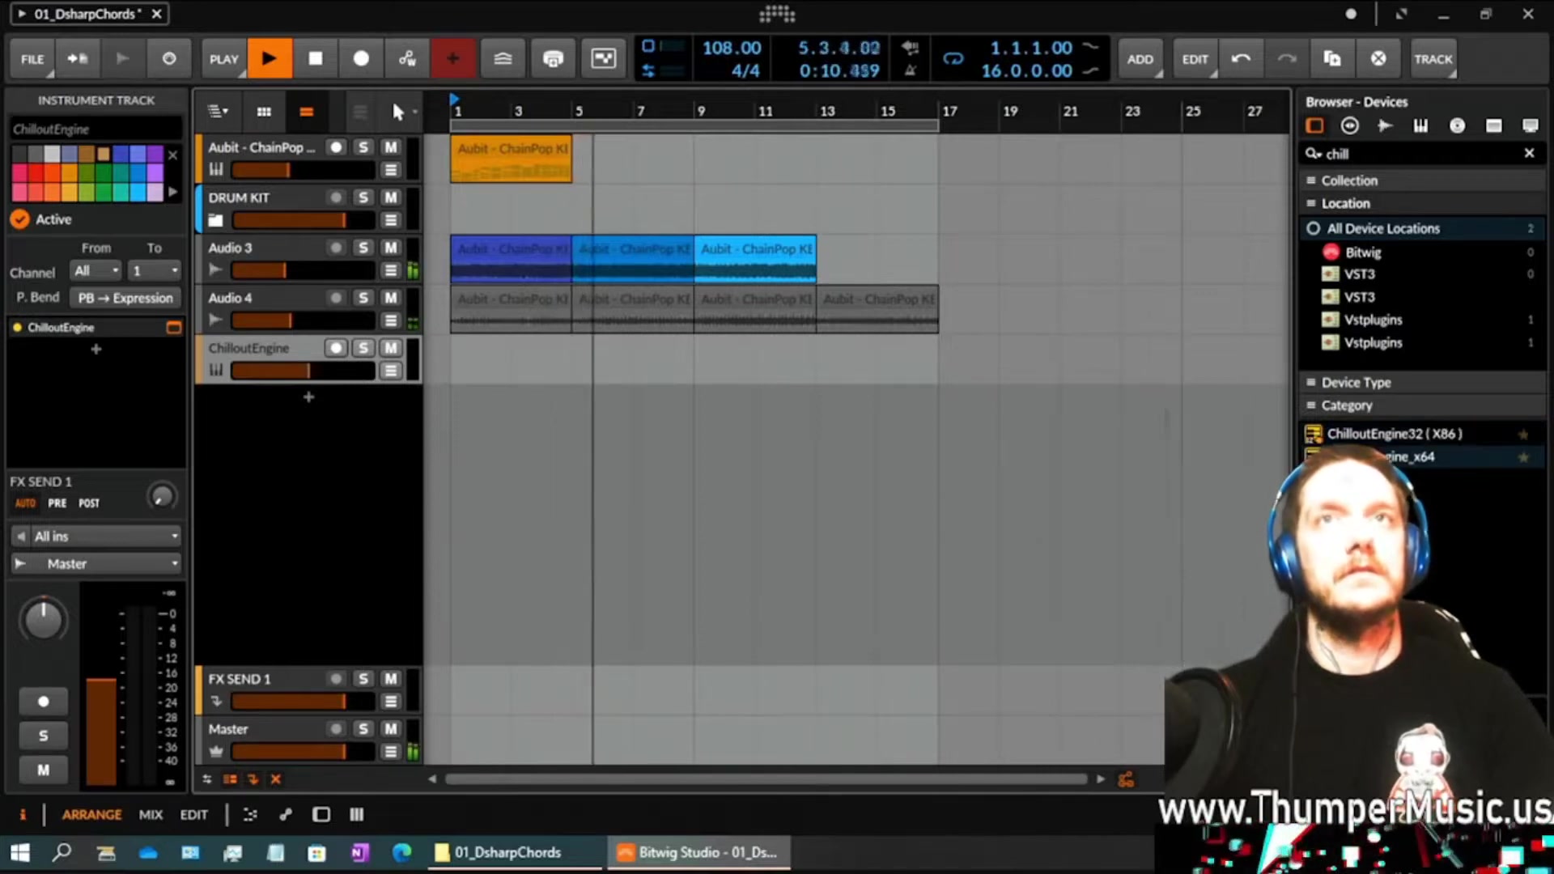1554x874 pixels.
Task: Select the light blue Aubit clip at bar 9
Action: pos(754,258)
